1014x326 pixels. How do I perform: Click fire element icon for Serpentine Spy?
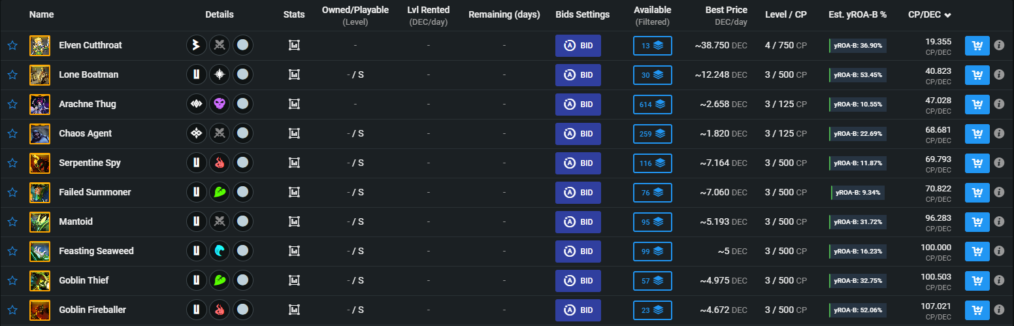[220, 163]
